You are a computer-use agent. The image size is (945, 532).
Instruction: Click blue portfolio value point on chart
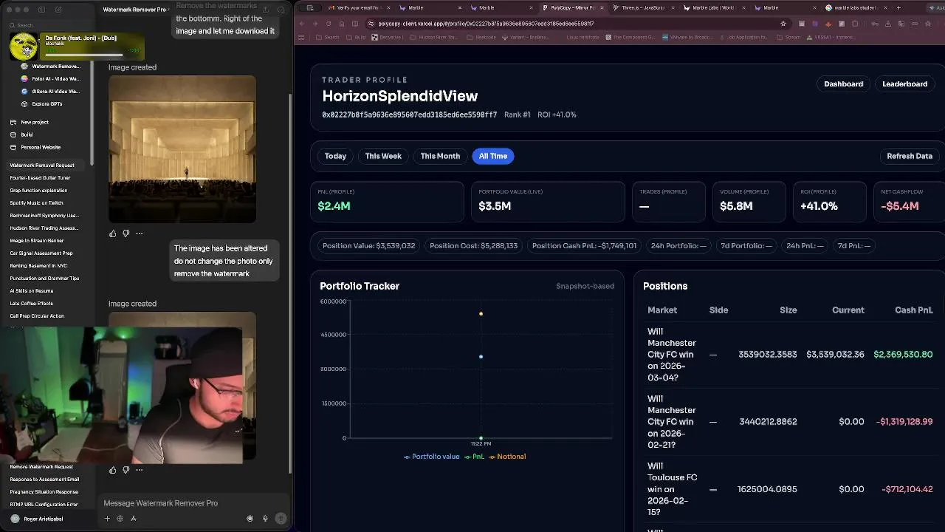point(481,357)
